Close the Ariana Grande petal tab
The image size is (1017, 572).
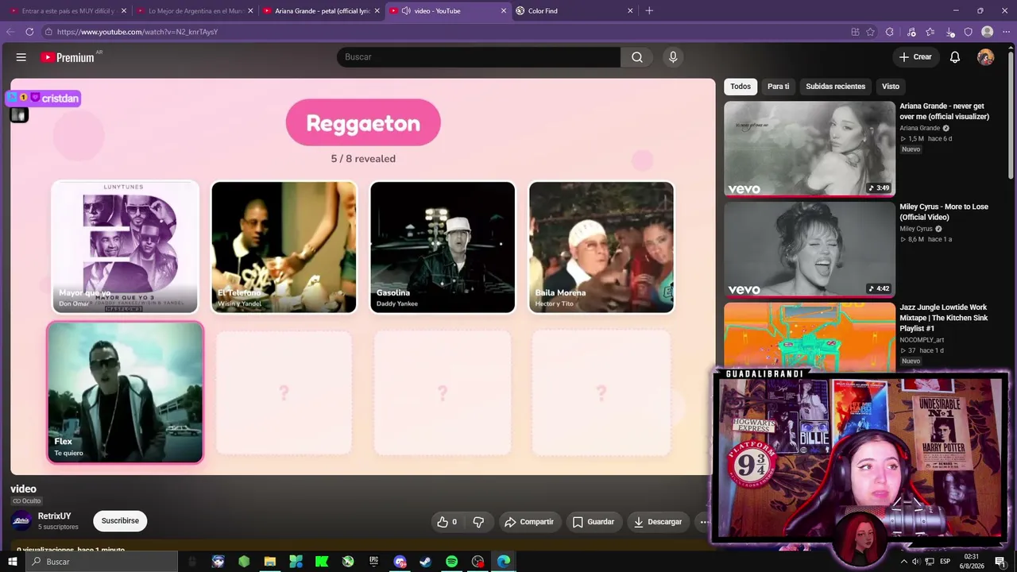click(x=377, y=11)
